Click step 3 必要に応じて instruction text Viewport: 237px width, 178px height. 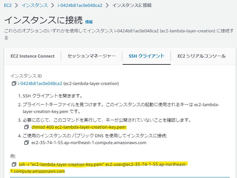(107, 120)
